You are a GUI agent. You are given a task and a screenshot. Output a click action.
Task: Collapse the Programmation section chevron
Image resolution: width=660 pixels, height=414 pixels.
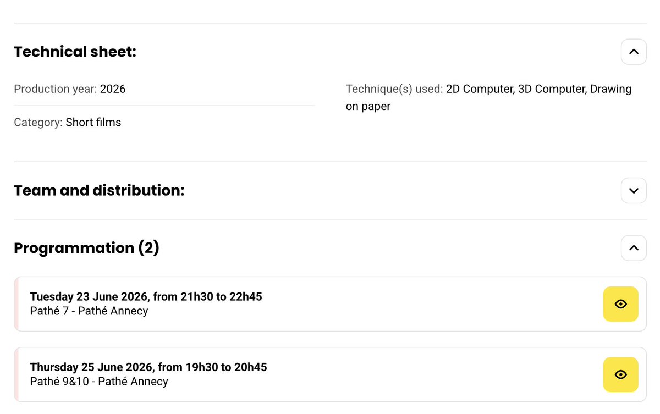coord(634,248)
